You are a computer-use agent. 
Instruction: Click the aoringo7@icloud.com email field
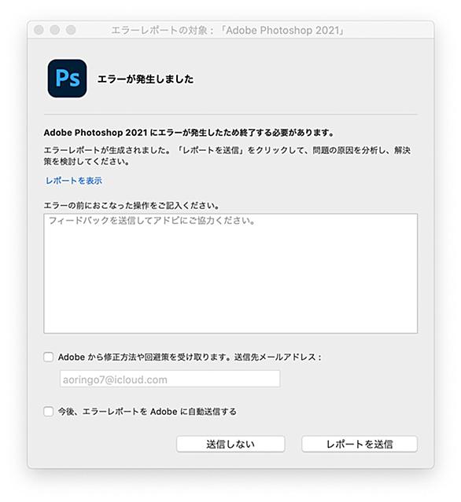pos(170,379)
